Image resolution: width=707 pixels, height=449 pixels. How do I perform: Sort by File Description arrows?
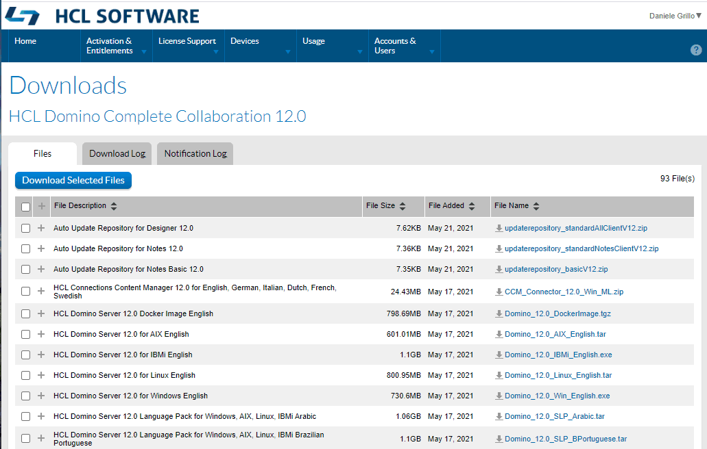114,206
